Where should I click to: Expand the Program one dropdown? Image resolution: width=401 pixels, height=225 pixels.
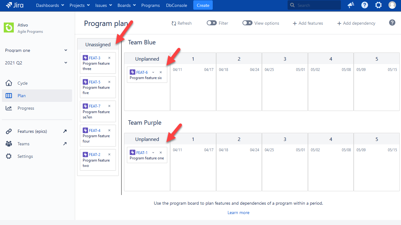click(36, 50)
